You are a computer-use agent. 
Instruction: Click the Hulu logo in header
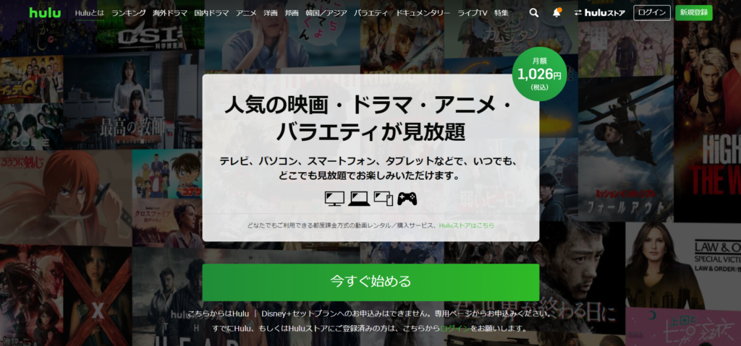(x=45, y=13)
